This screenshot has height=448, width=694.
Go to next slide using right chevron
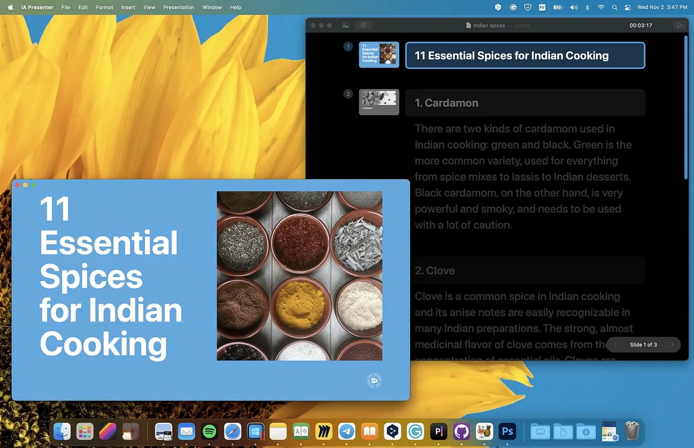pyautogui.click(x=672, y=345)
